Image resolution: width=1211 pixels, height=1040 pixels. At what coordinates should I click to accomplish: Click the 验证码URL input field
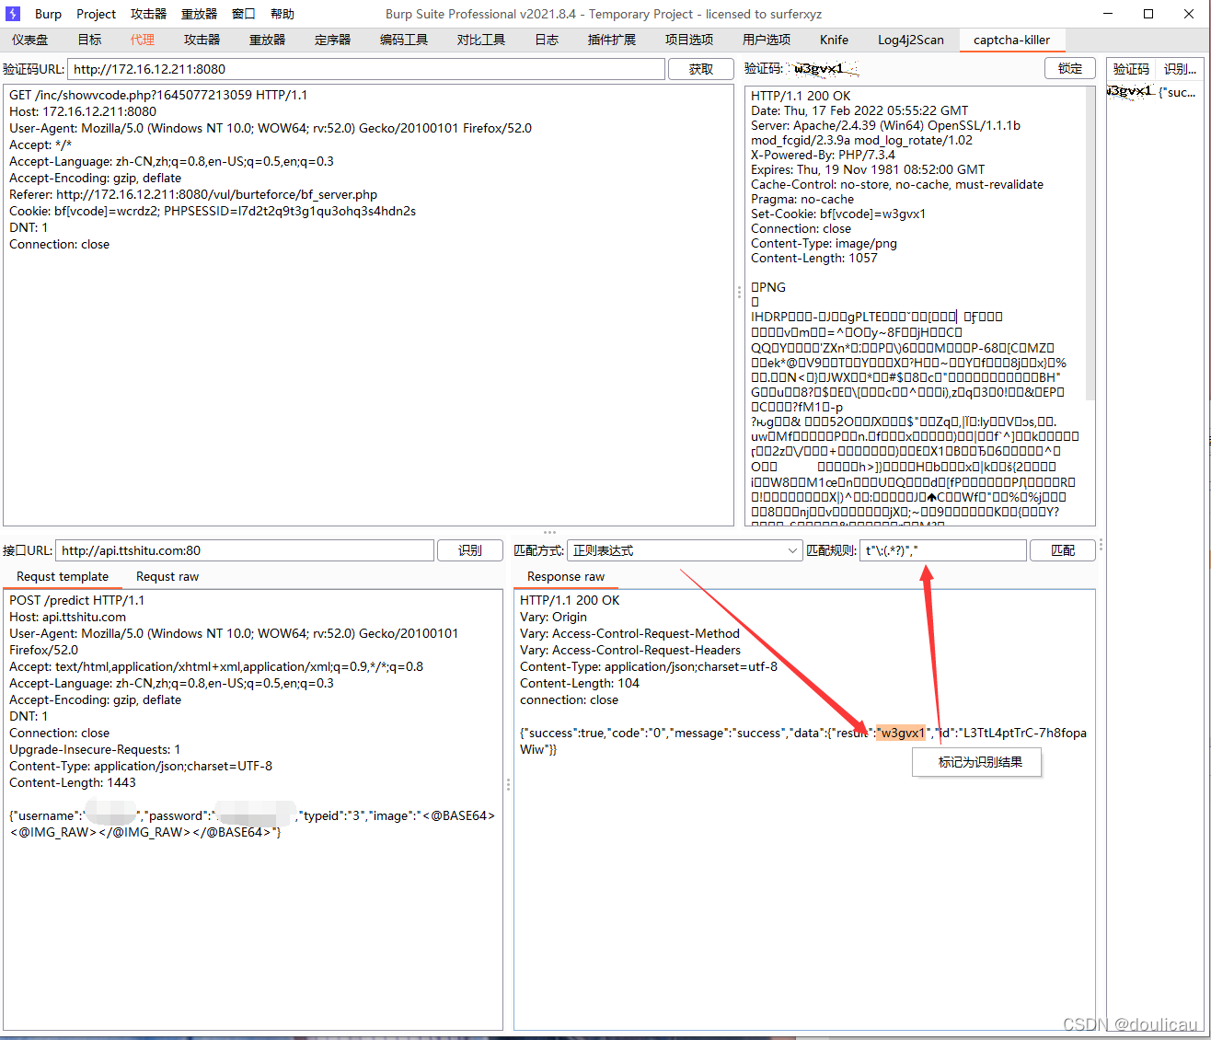click(366, 69)
